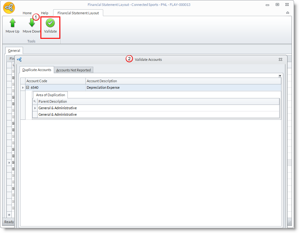
Task: Expand the row marked with the current-row arrow in the background grid
Action: [13, 163]
